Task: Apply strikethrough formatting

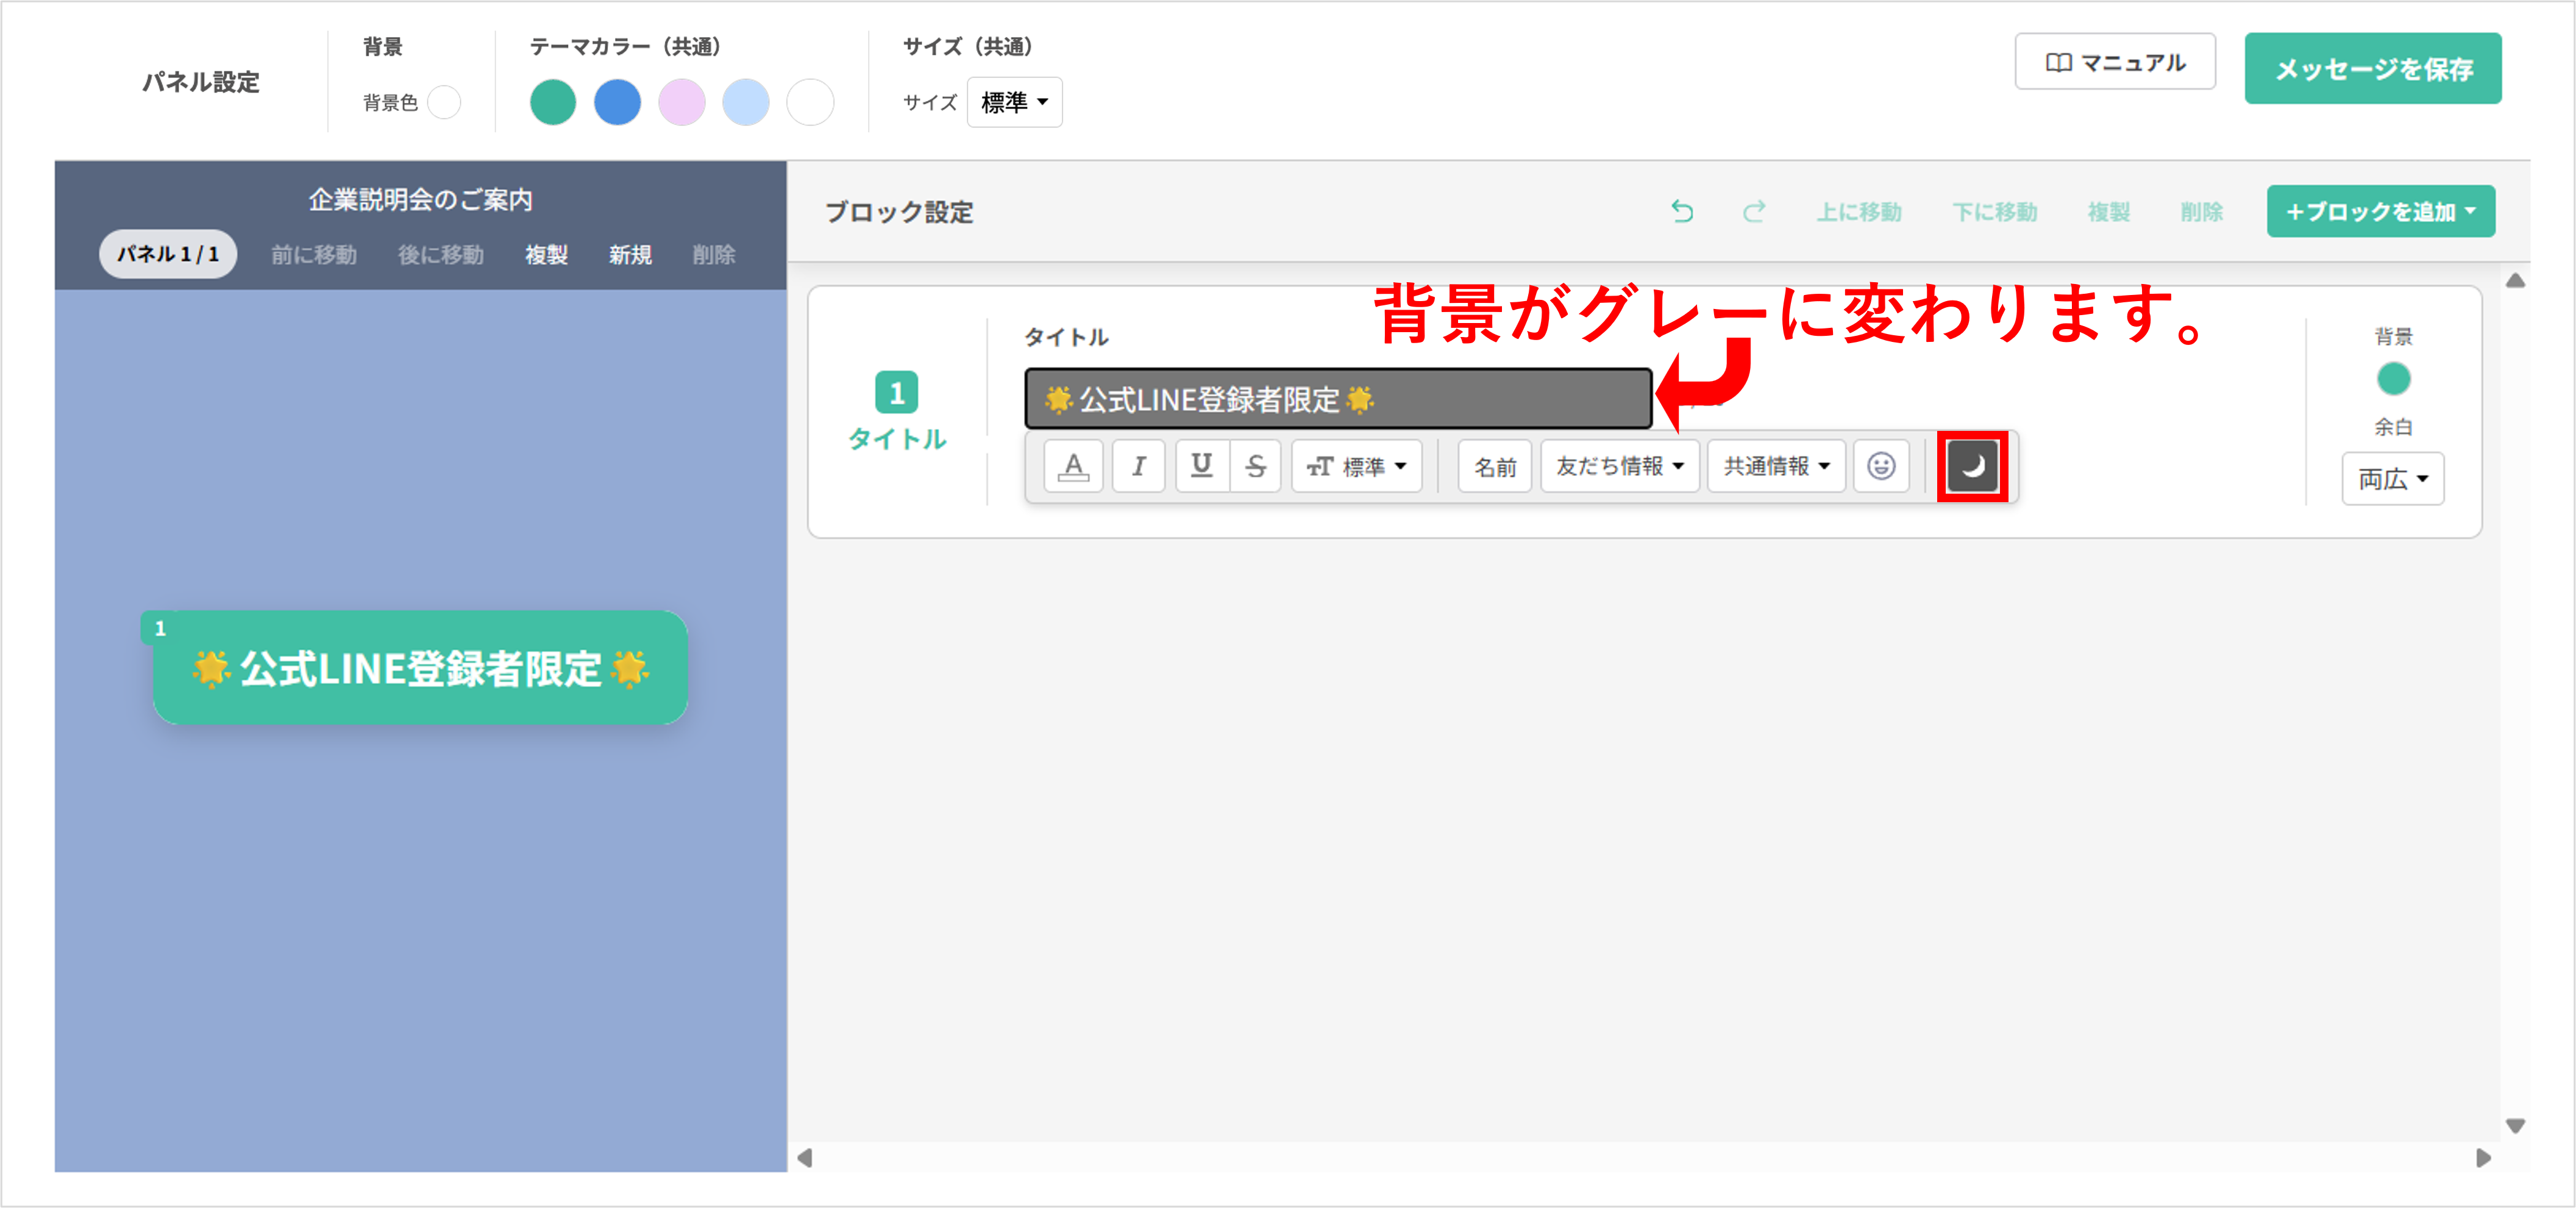Action: pos(1256,466)
